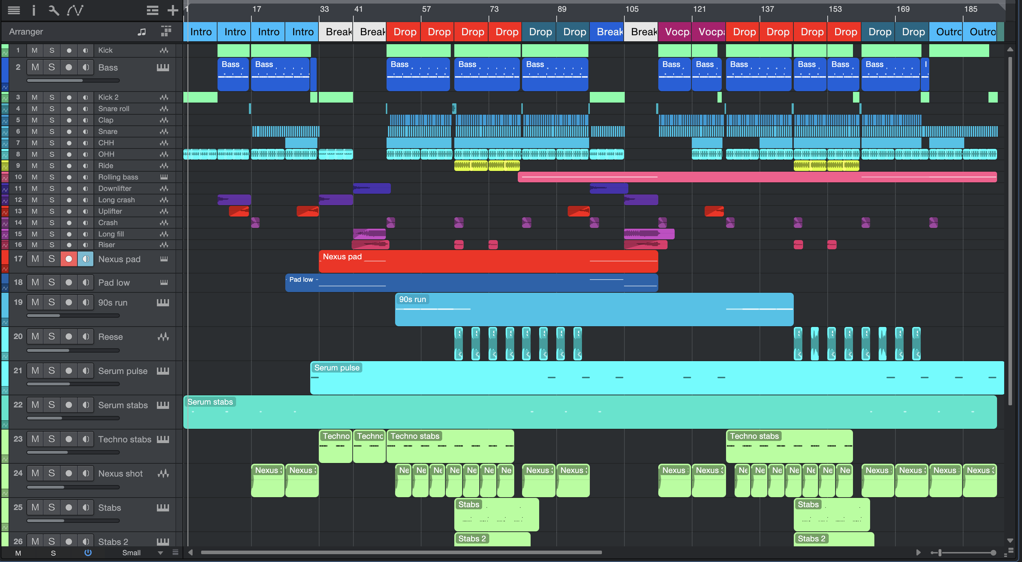1022x562 pixels.
Task: Click the horizontal scrollbar left arrow
Action: [190, 552]
